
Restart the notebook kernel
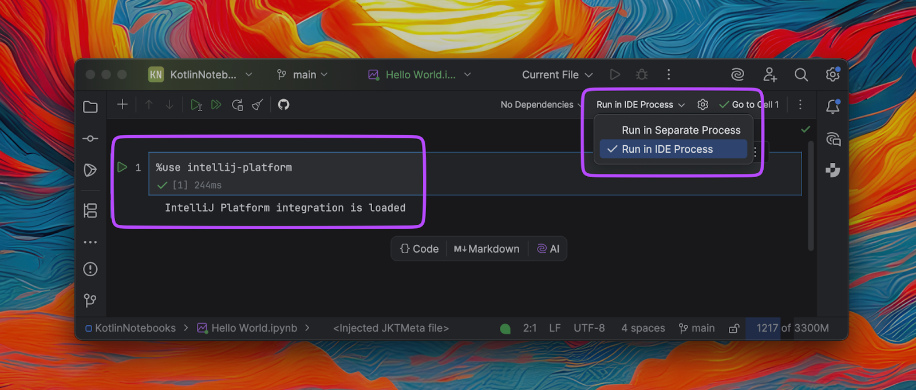(x=237, y=105)
